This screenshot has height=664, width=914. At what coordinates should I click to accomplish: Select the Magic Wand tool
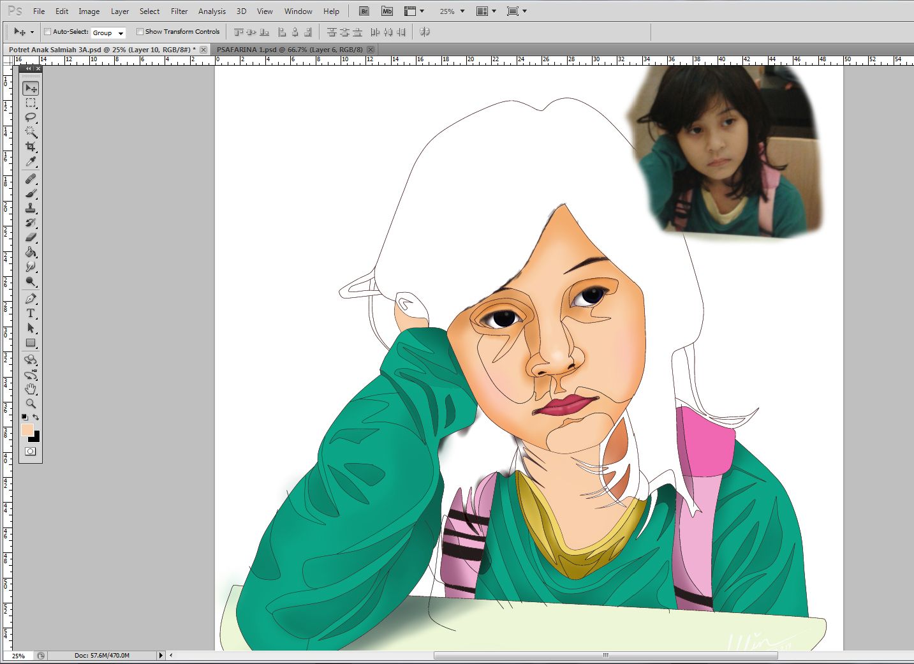click(31, 132)
